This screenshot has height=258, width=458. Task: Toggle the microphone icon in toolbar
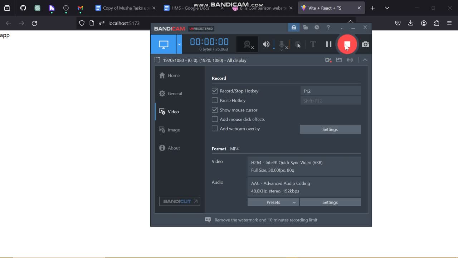click(282, 44)
